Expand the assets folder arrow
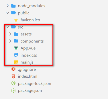The height and width of the screenshot is (99, 108). click(10, 34)
